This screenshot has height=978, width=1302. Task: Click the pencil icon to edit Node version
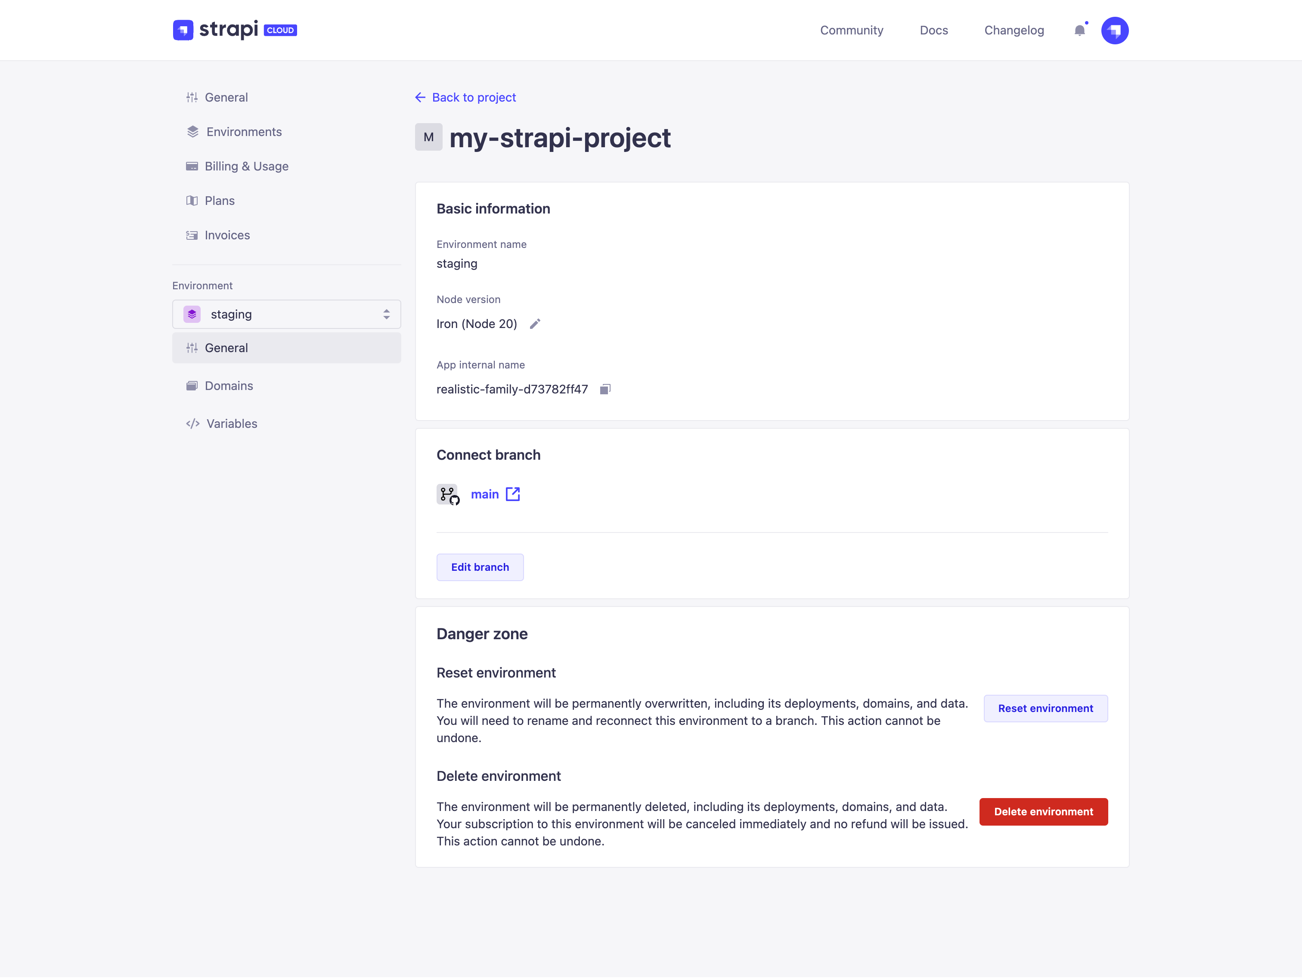tap(535, 324)
